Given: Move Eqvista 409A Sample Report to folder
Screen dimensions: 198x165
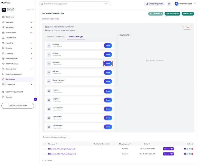Looking at the screenshot, I should coord(190,149).
